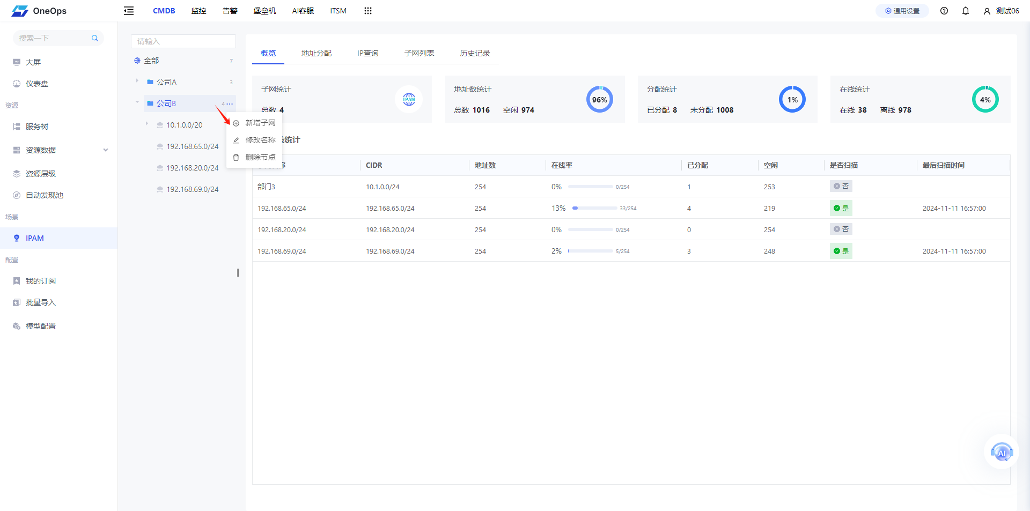Click the 通用设置 button

(902, 11)
